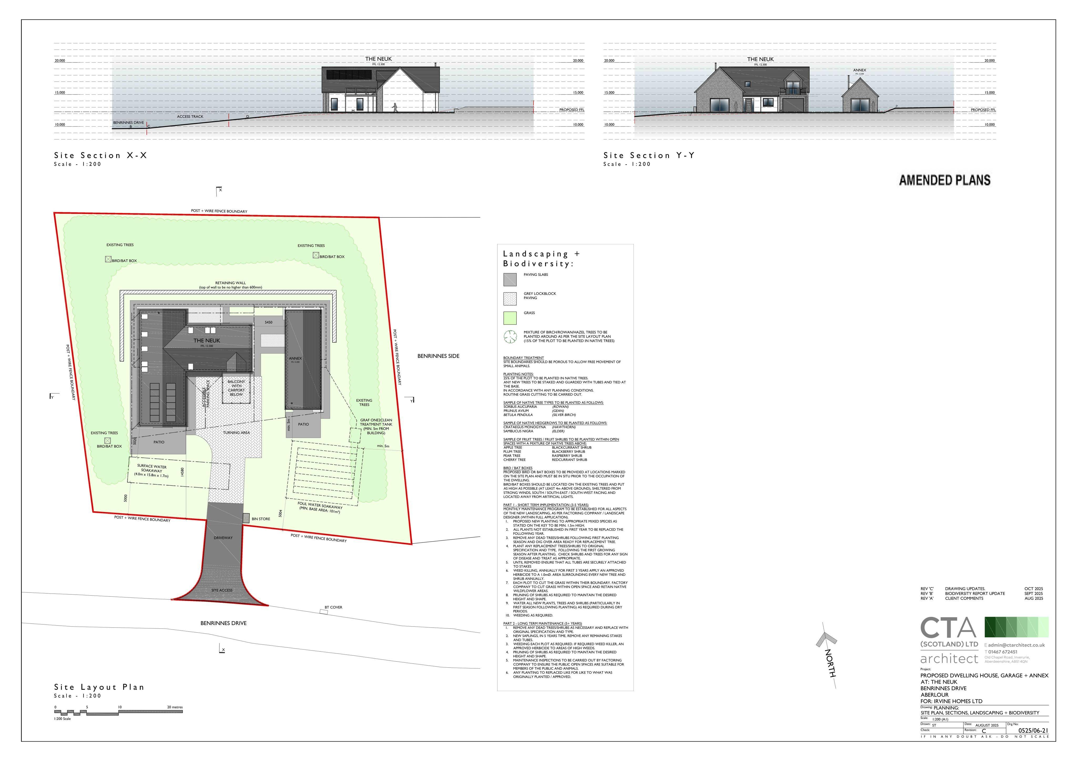Click the DRIVEWAY label
Image resolution: width=1077 pixels, height=761 pixels.
click(x=223, y=538)
